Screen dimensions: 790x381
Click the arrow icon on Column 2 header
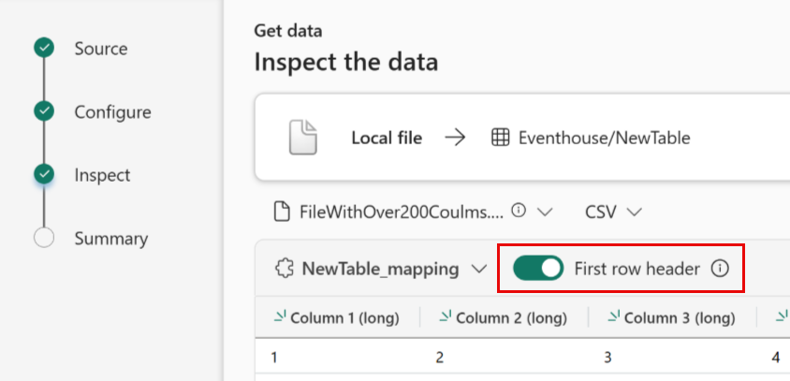[x=446, y=316]
